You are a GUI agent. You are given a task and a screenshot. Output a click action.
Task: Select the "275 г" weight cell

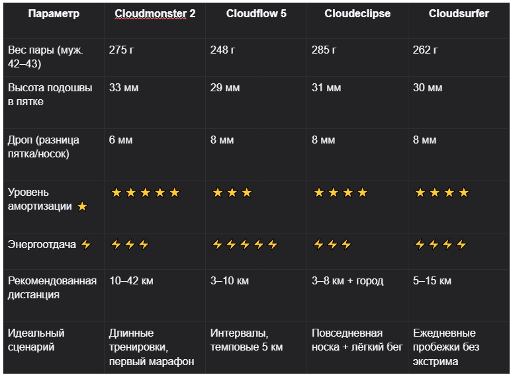click(x=123, y=50)
